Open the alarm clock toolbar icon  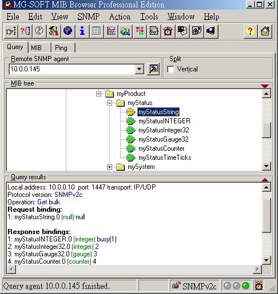168,31
